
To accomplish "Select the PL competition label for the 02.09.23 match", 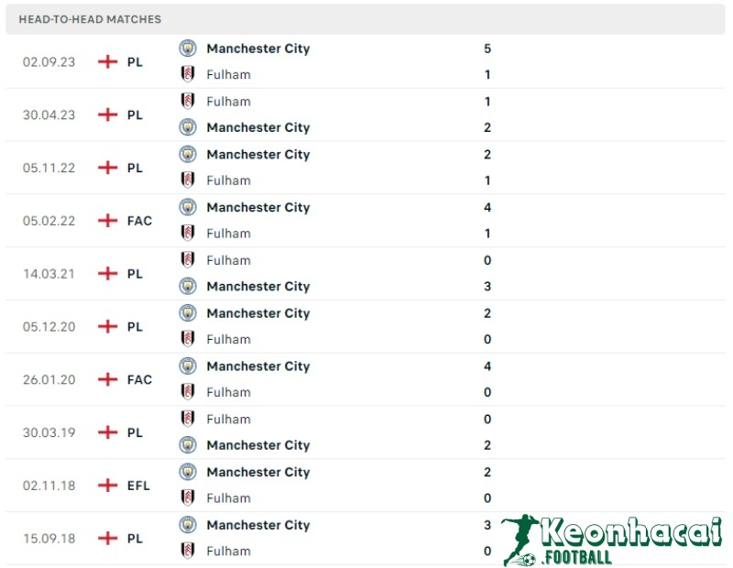I will tap(135, 62).
